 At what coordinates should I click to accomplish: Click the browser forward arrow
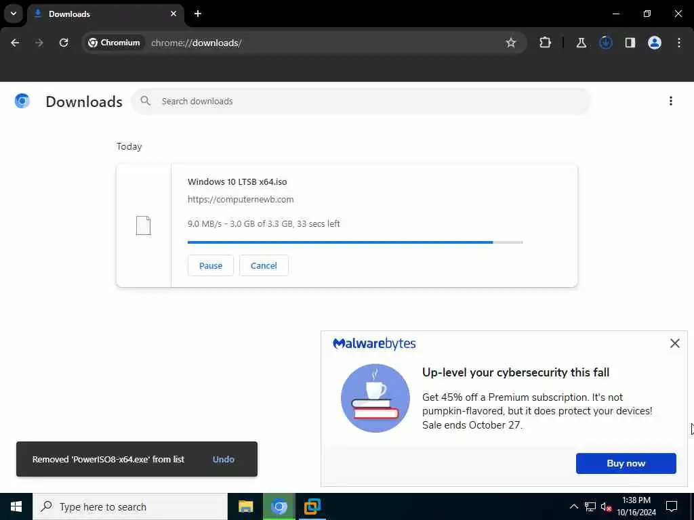[39, 43]
